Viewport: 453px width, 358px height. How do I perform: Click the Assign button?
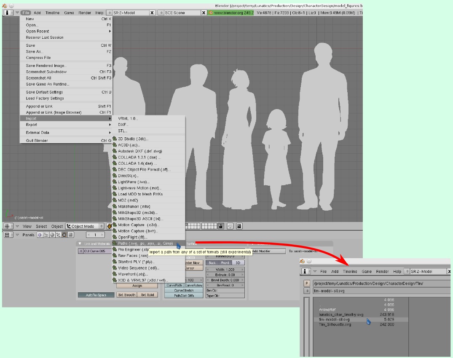tap(137, 286)
